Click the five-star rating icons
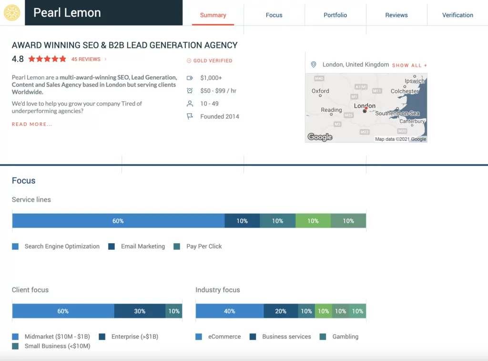Screen dimensions: 488x361 tap(47, 59)
